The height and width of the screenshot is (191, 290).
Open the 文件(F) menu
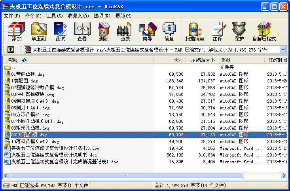tap(12, 16)
